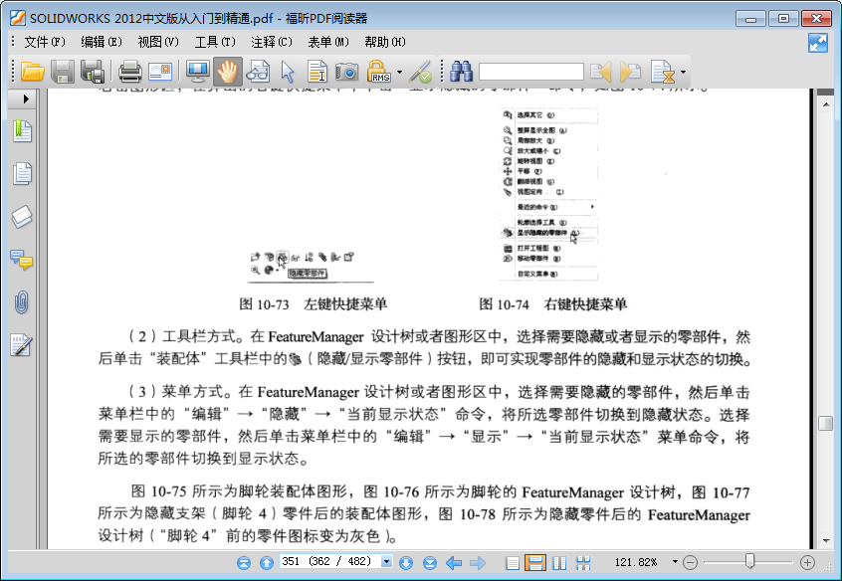Go to the next view
Screen dimensions: 842x581
click(478, 563)
